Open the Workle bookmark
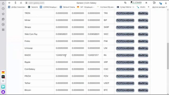Screen dimensions: 169x95 141,7
